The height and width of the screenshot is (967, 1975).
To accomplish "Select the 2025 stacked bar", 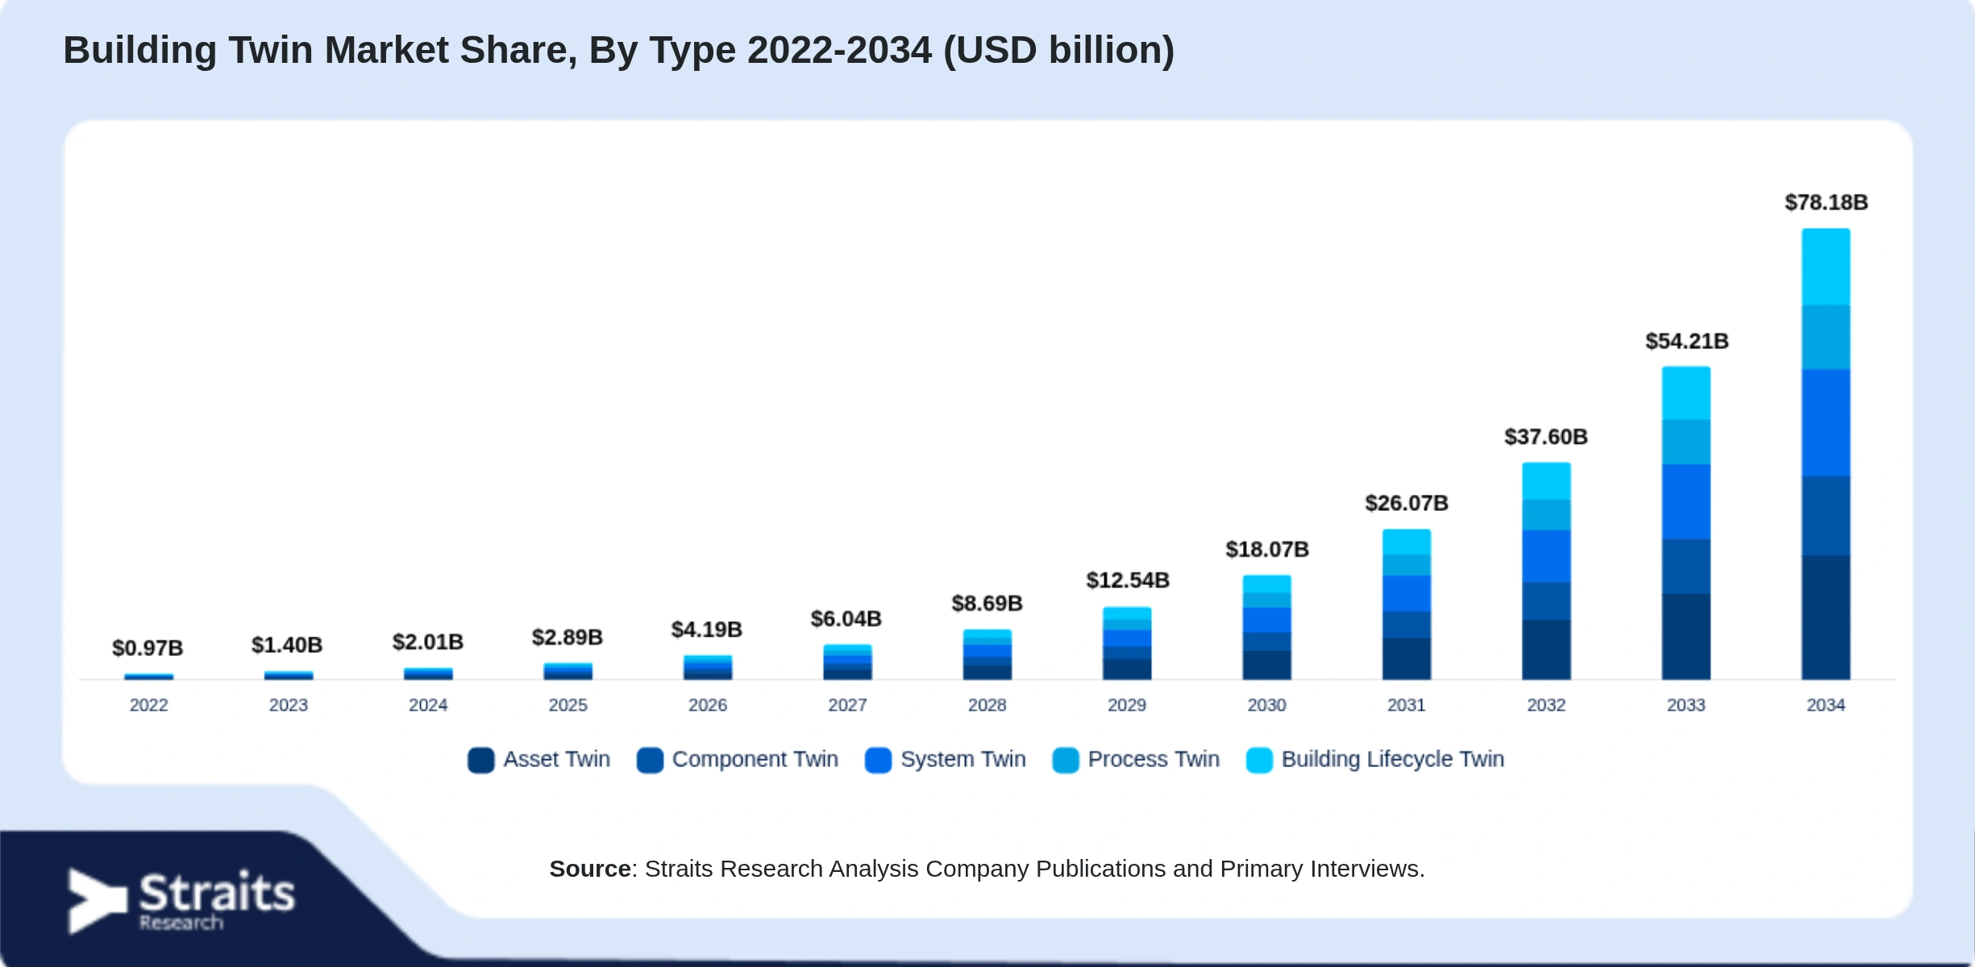I will [568, 671].
